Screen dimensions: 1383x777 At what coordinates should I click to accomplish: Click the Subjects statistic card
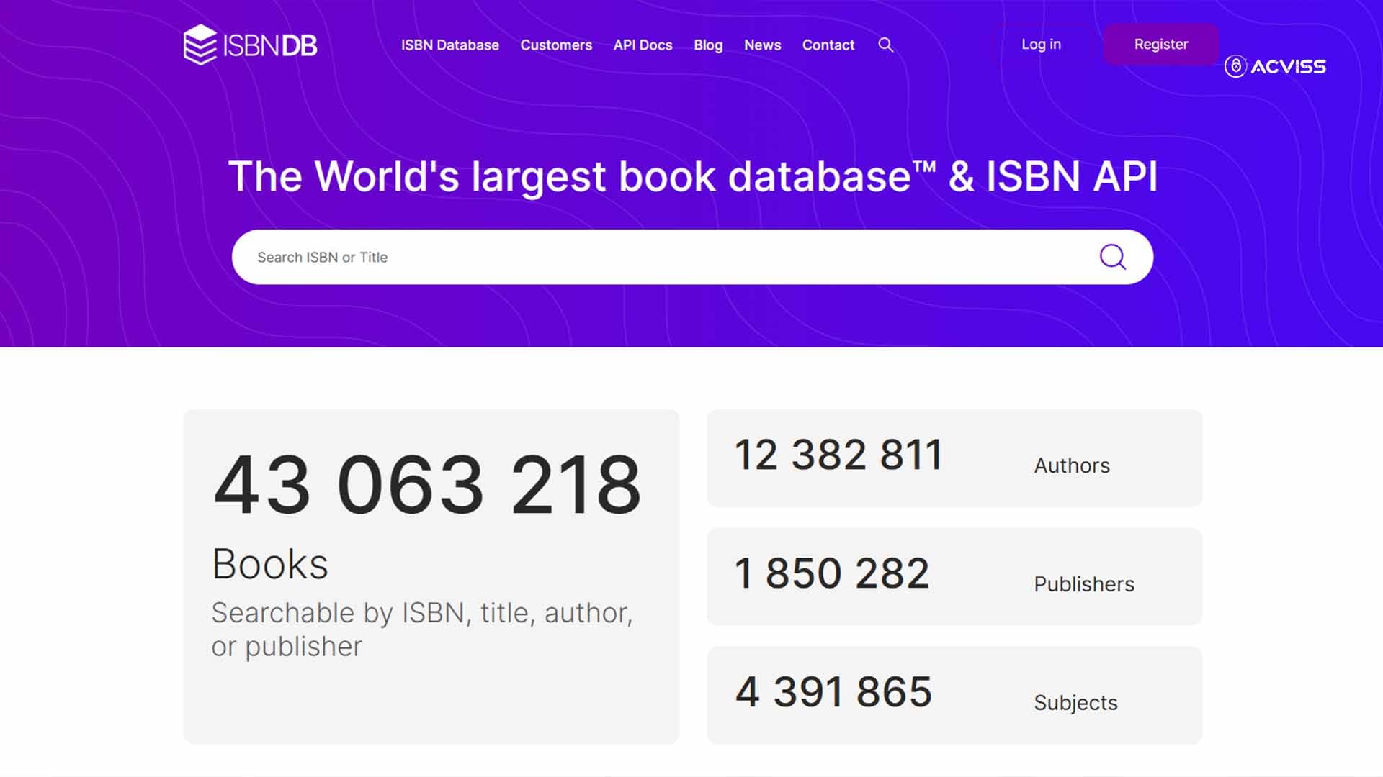coord(955,694)
